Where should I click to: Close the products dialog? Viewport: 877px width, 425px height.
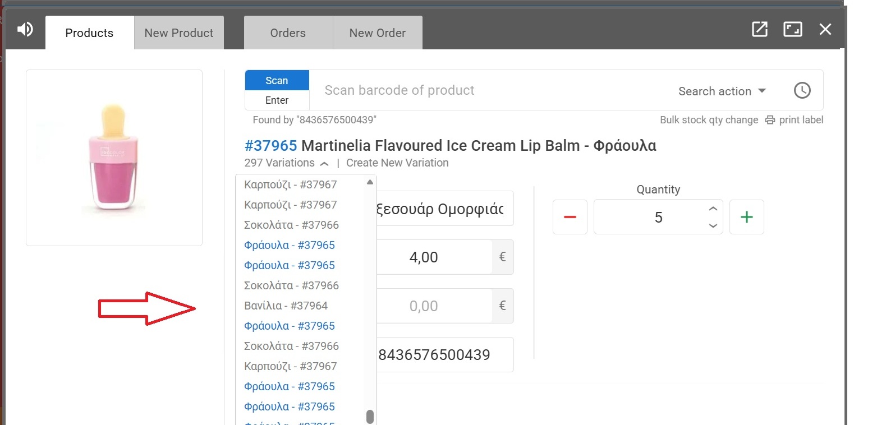click(825, 30)
